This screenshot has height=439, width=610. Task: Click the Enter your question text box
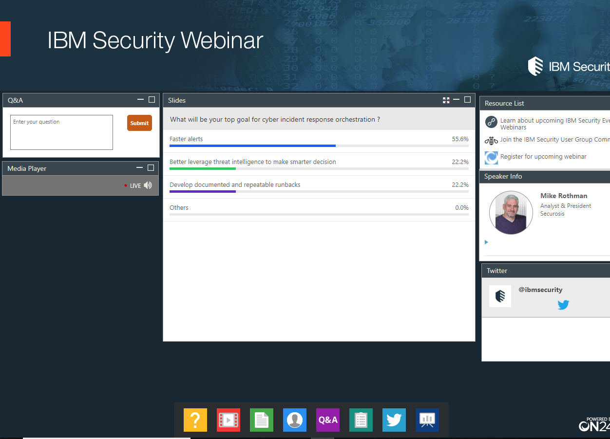(x=61, y=132)
